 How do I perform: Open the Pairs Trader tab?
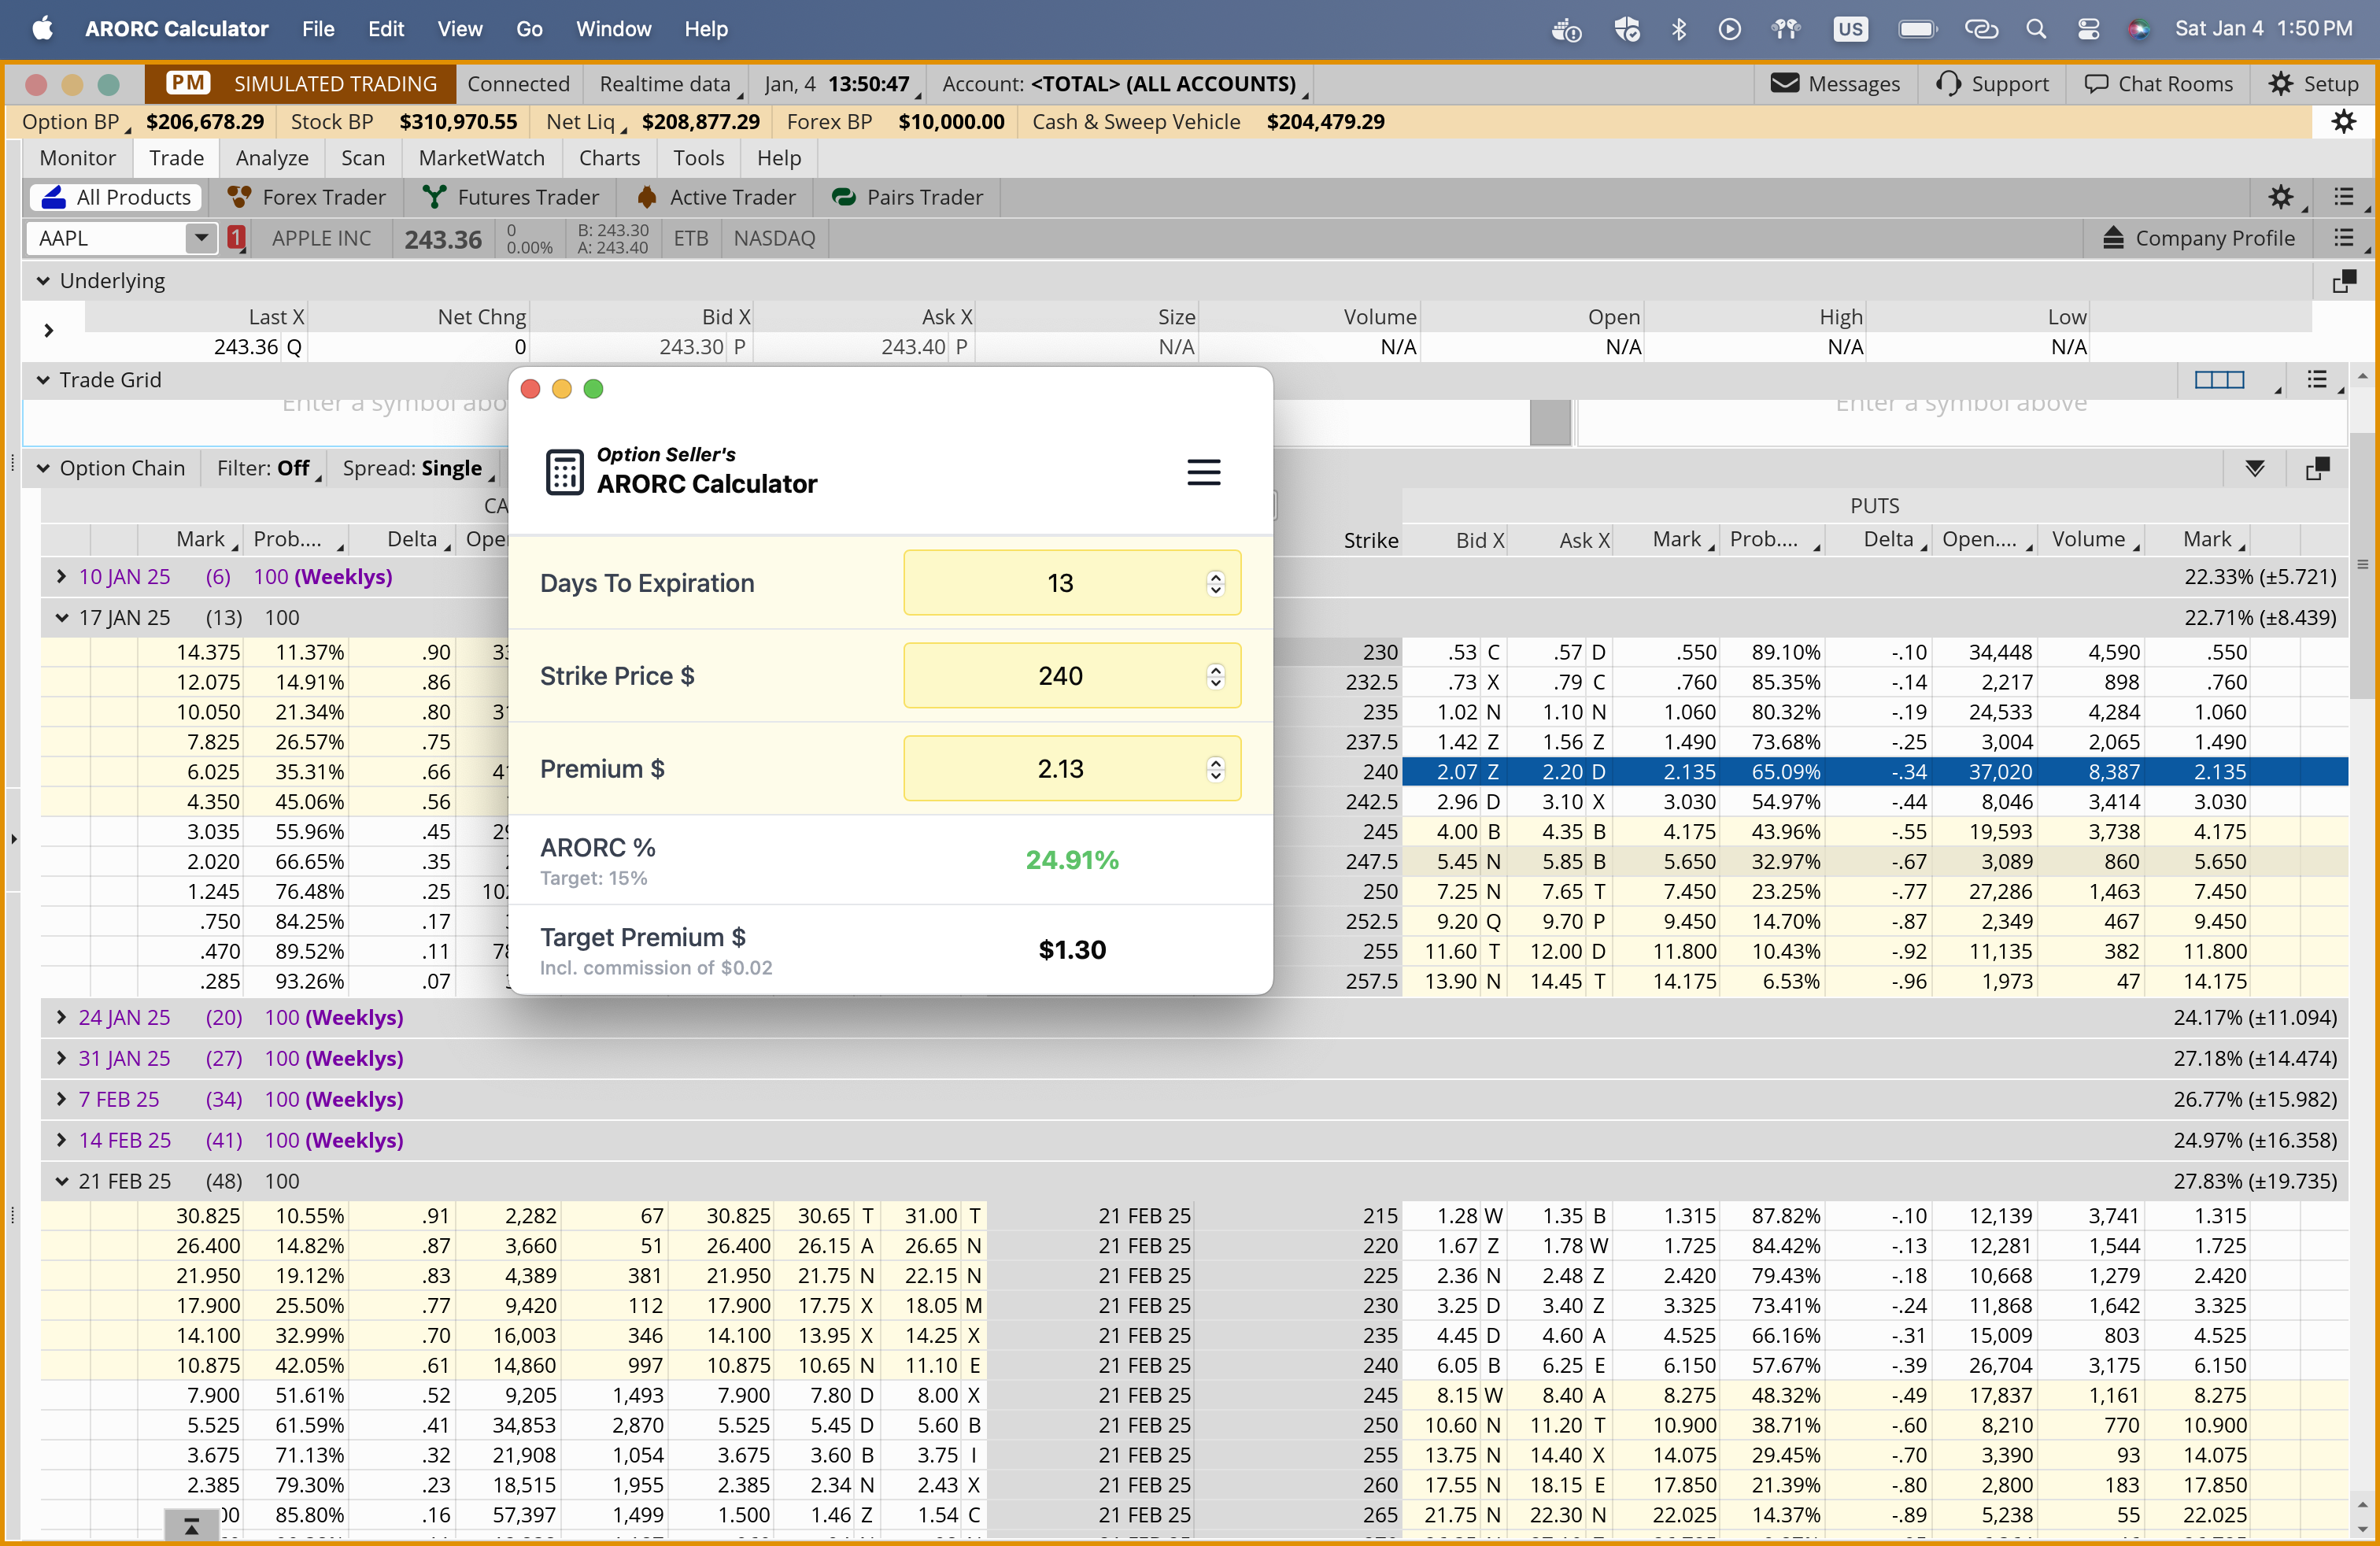pos(907,197)
